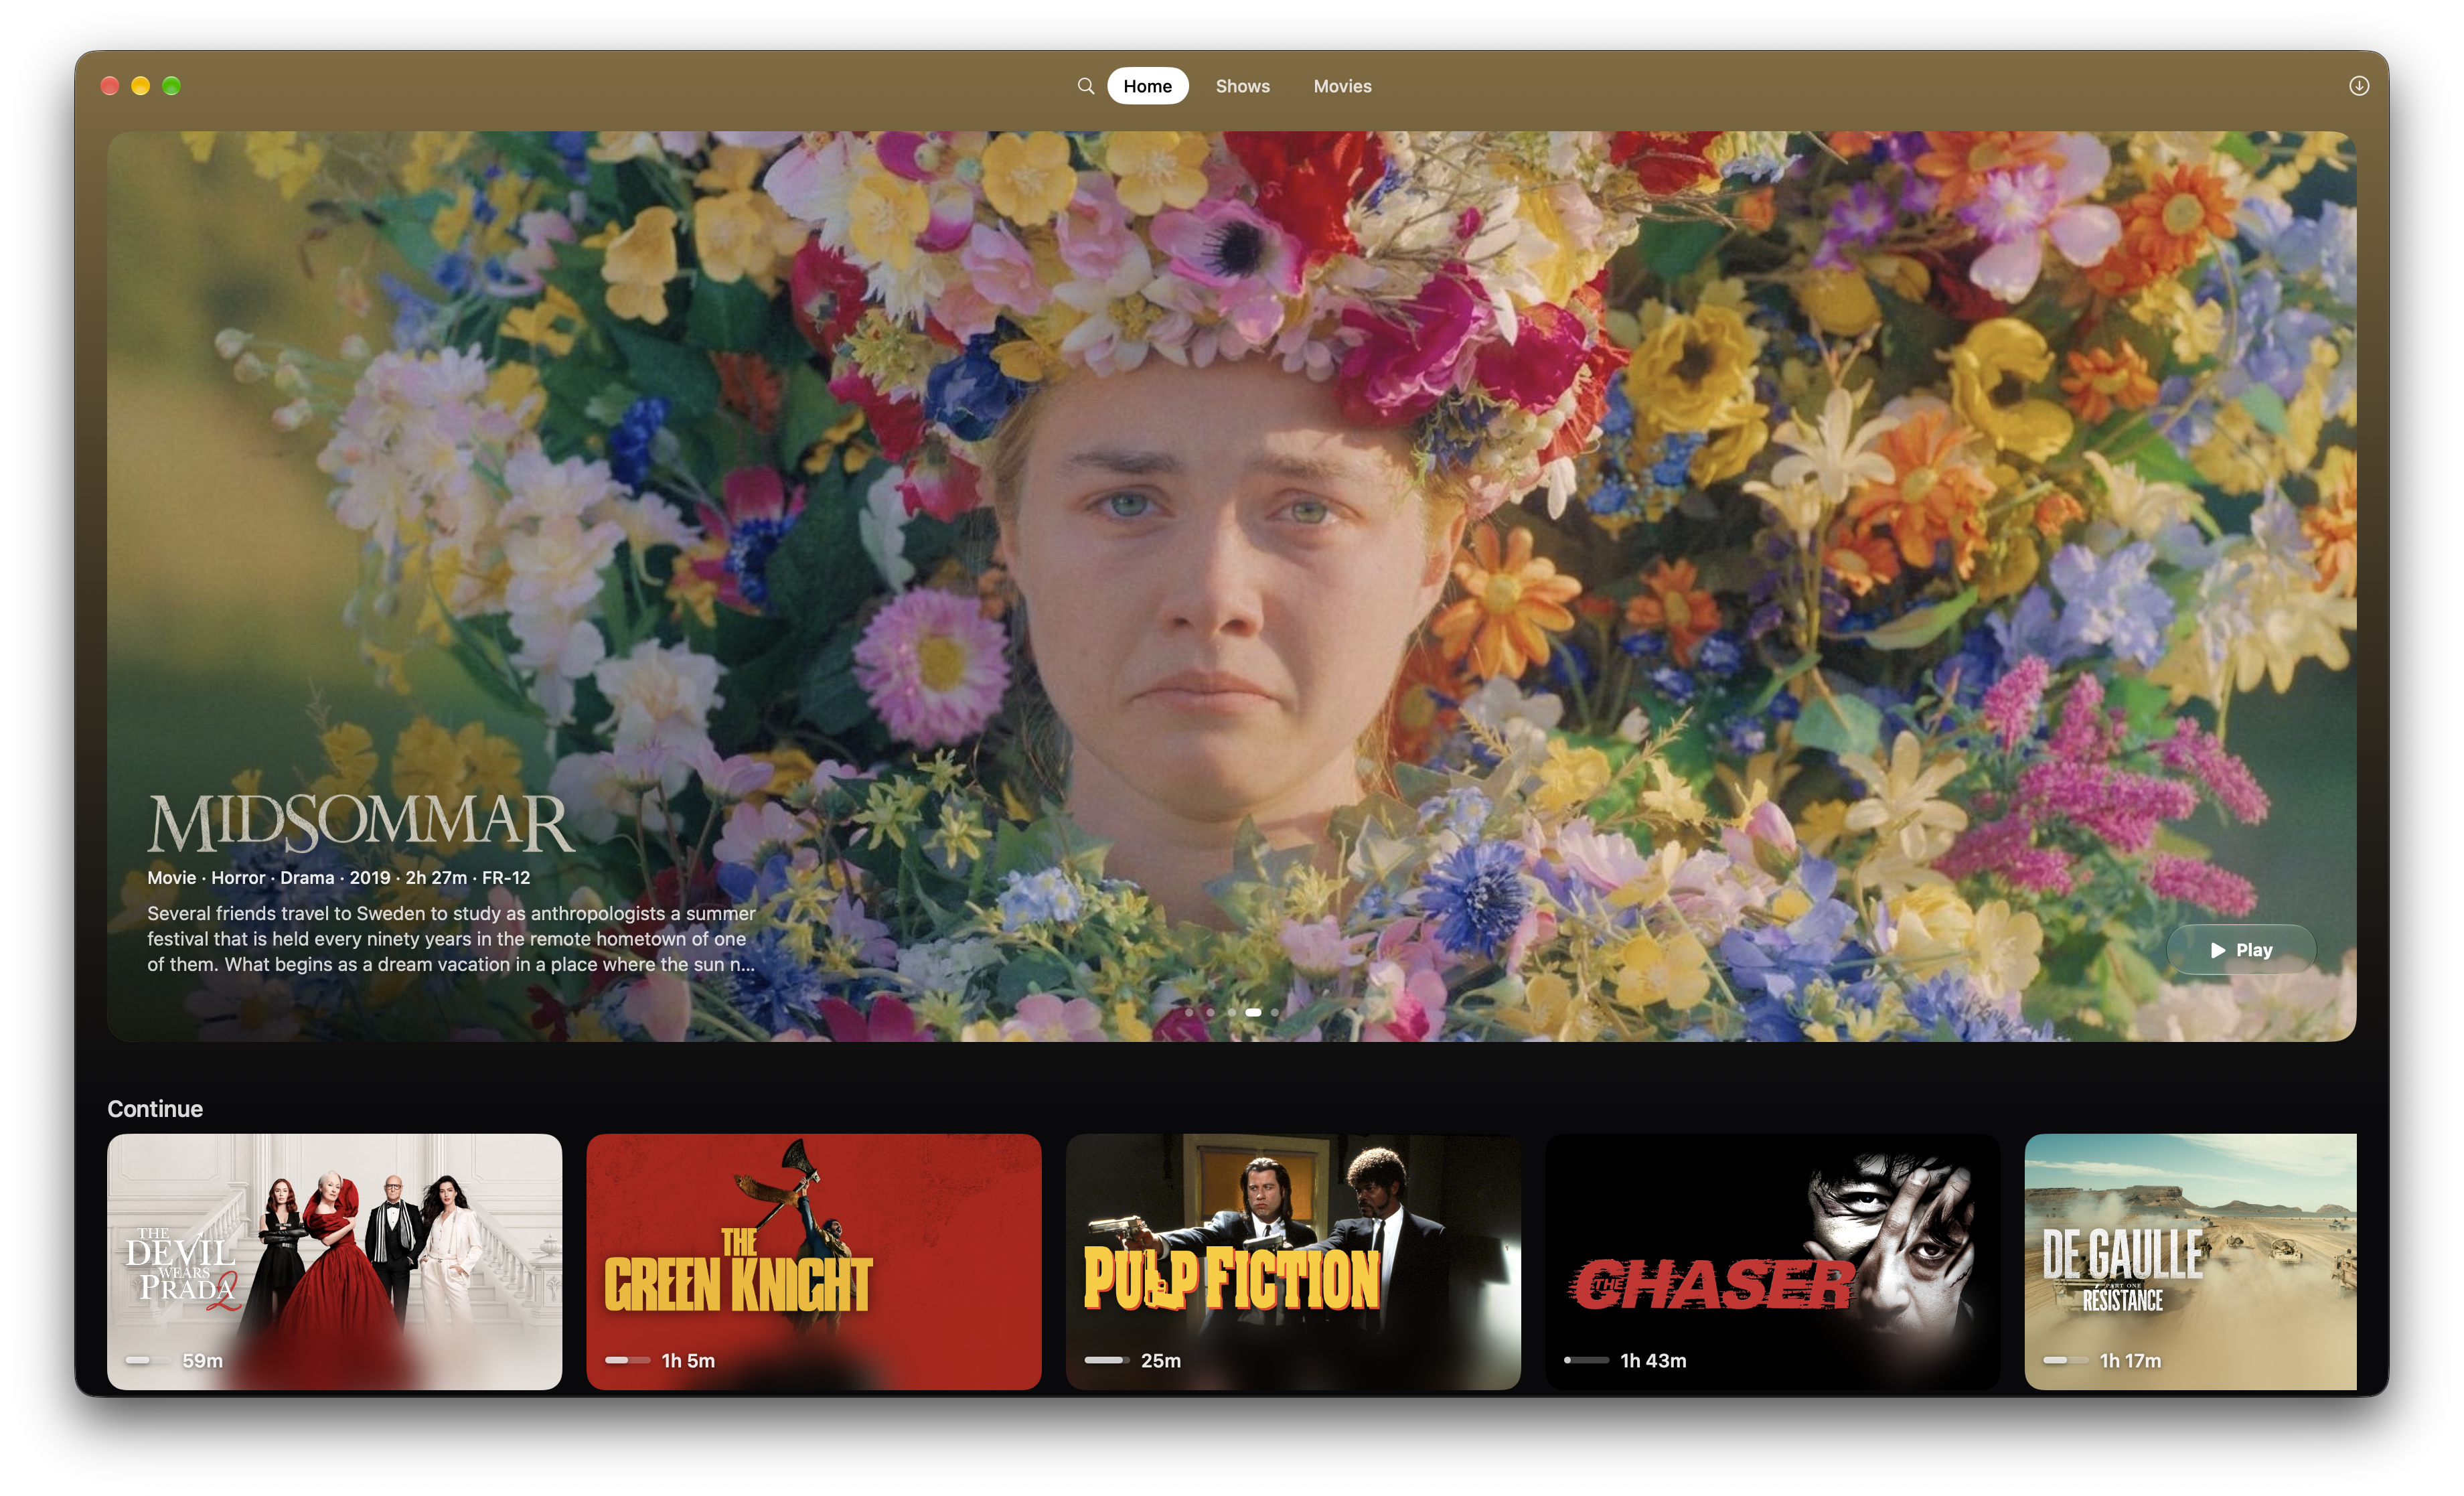
Task: Switch to the Shows tab
Action: (x=1242, y=86)
